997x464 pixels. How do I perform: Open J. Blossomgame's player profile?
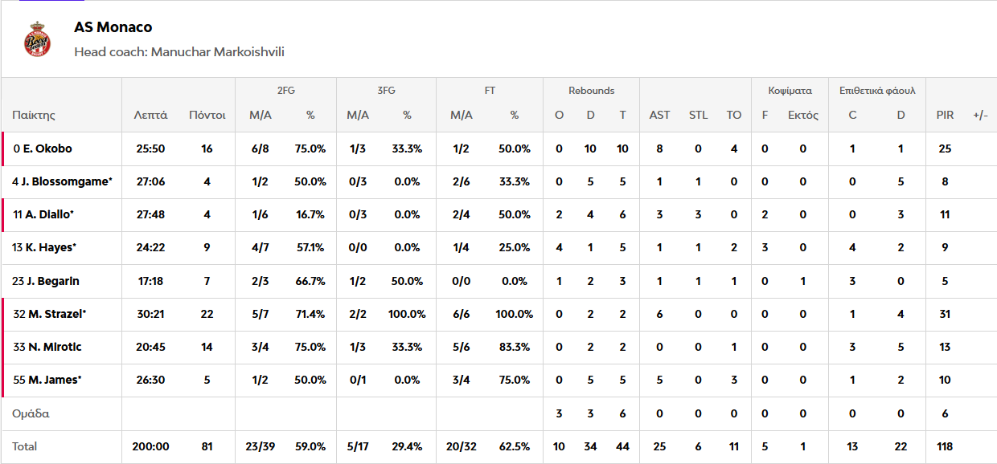click(68, 181)
